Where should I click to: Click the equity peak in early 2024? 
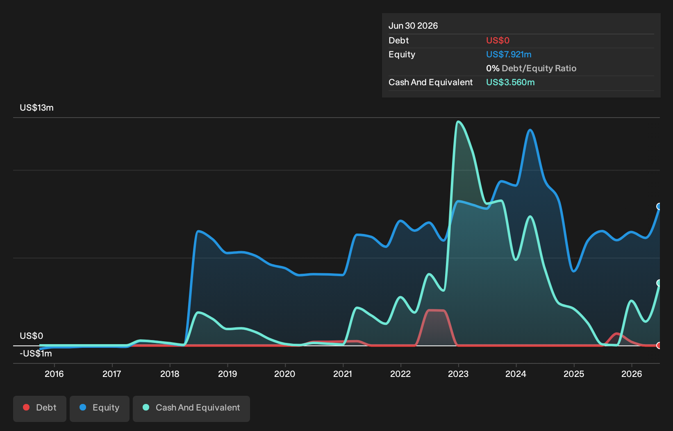530,130
